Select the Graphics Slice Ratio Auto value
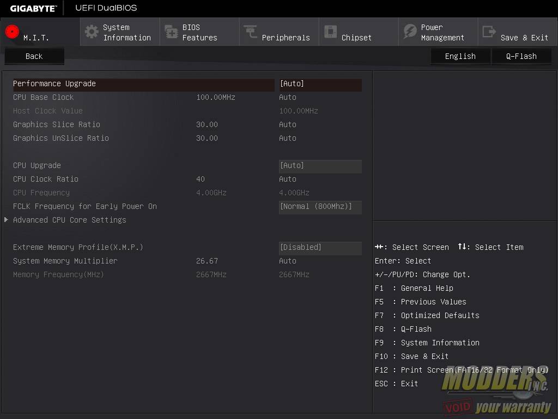This screenshot has width=558, height=419. pyautogui.click(x=288, y=125)
